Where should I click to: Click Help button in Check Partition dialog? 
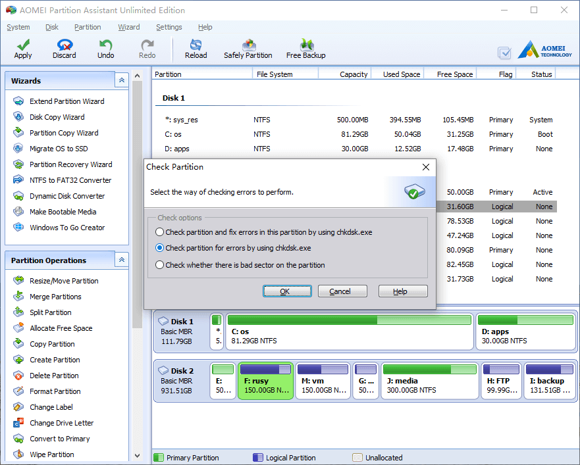[x=403, y=291]
